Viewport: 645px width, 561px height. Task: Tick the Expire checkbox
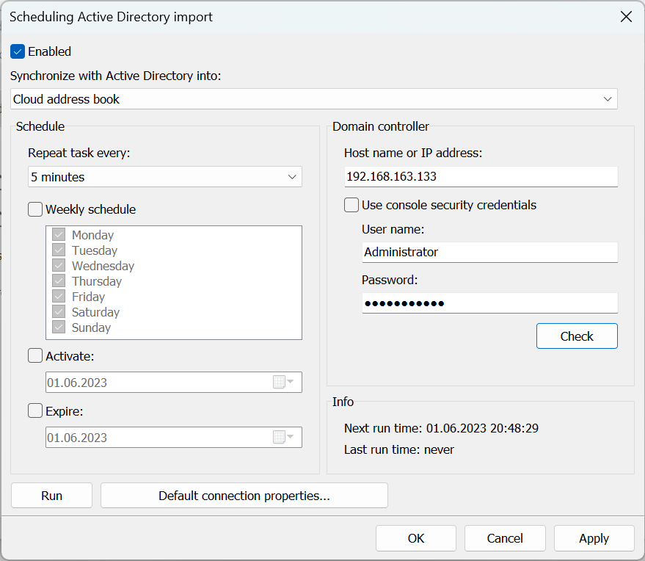click(35, 411)
